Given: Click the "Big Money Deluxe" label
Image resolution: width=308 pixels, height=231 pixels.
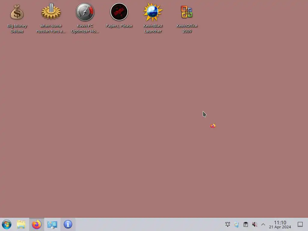Looking at the screenshot, I should coord(17,29).
